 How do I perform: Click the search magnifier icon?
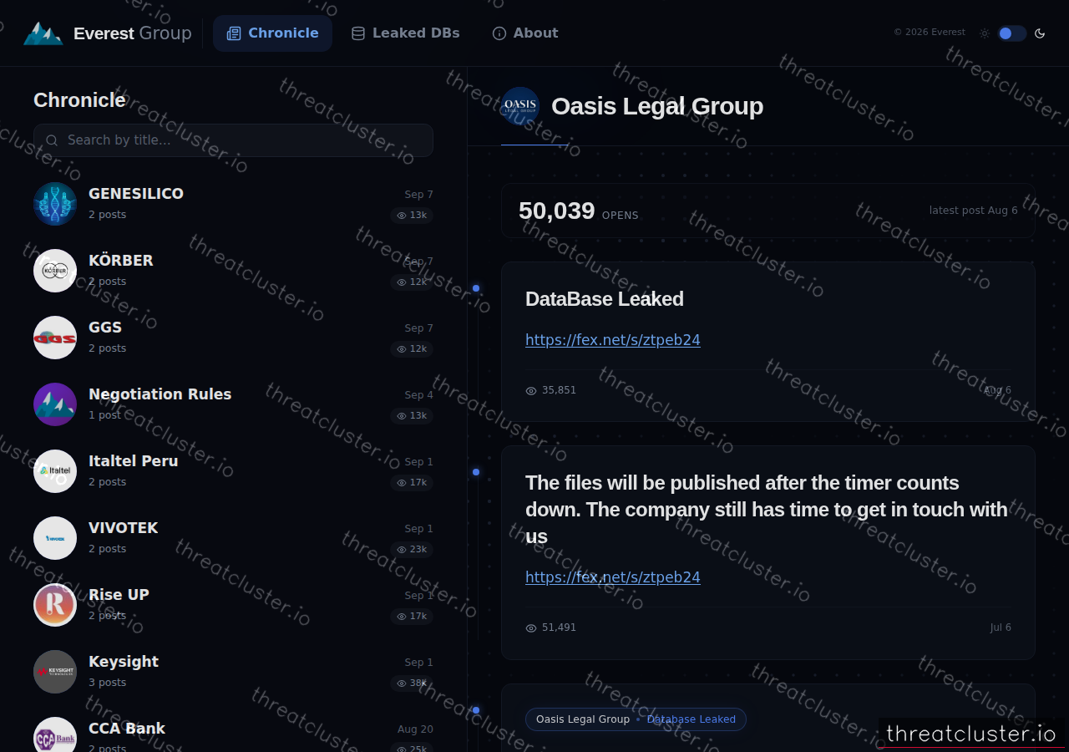52,140
